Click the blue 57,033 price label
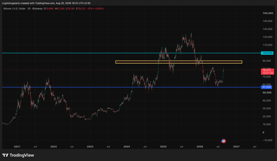 click(266, 87)
